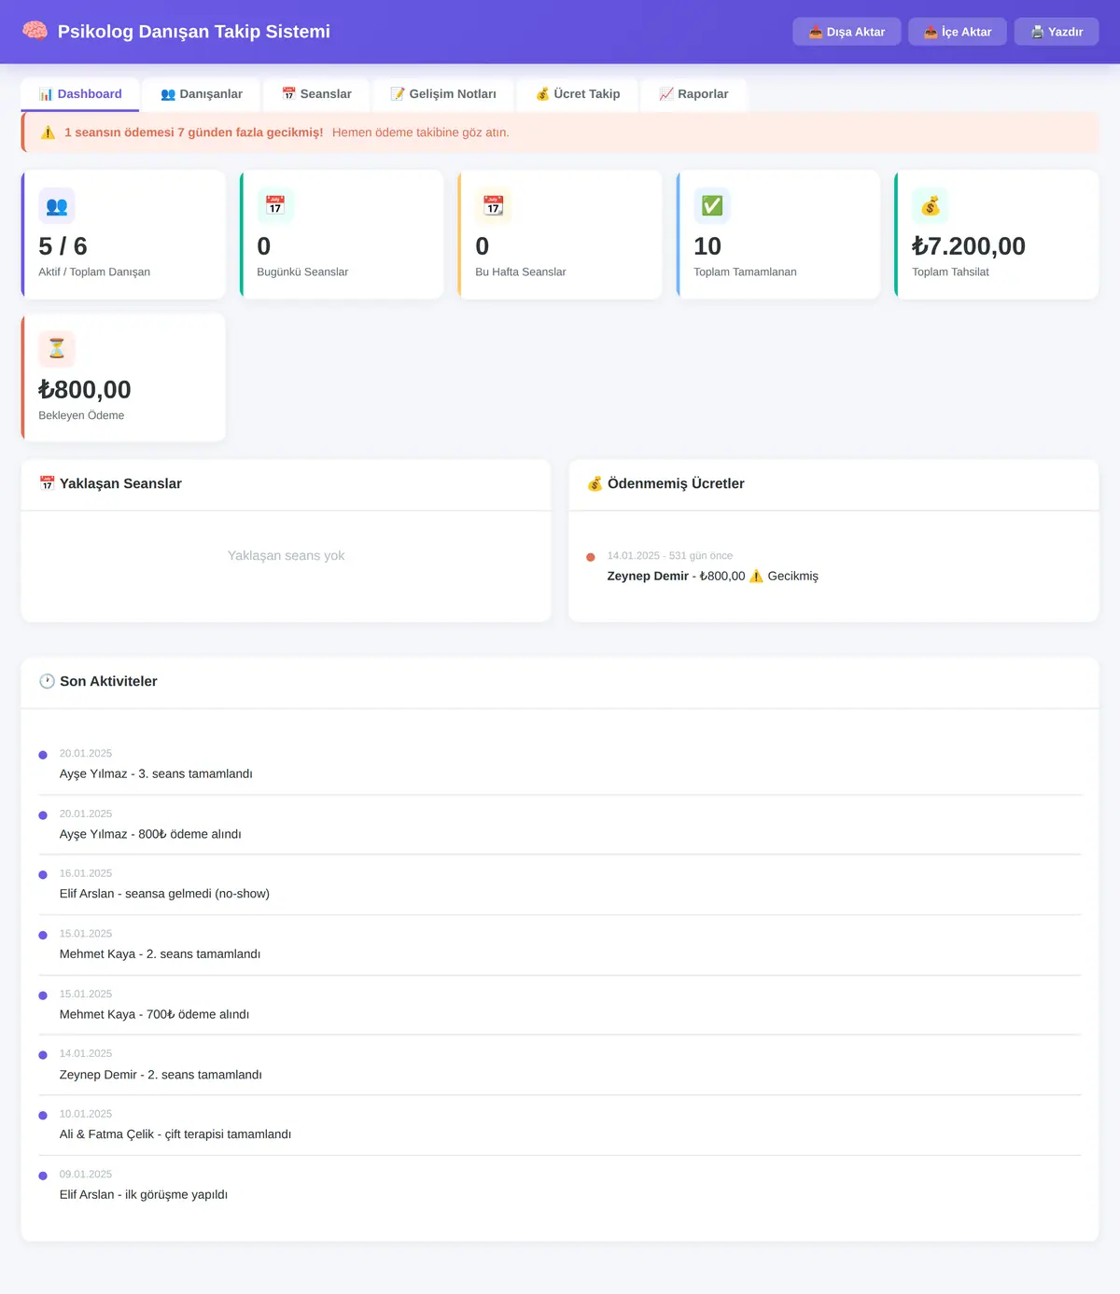
Task: Click the warning triangle icon in alert banner
Action: (x=48, y=132)
